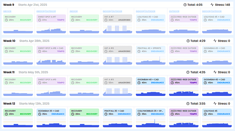Open the INDOOR/OUTDOOR link above Sweet Spot A #7
This screenshot has width=235, height=131.
46,11
